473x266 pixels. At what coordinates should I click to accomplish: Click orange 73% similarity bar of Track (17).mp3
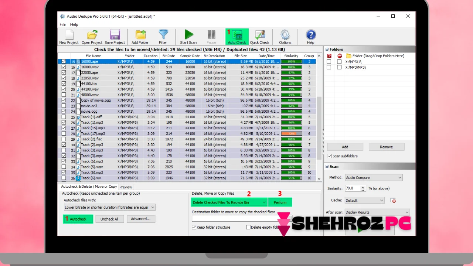point(291,134)
